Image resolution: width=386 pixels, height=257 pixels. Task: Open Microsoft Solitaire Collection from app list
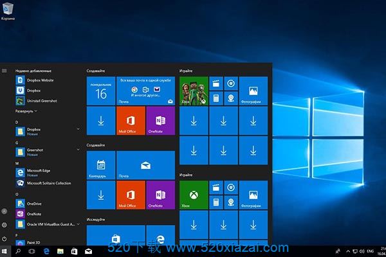pos(48,182)
